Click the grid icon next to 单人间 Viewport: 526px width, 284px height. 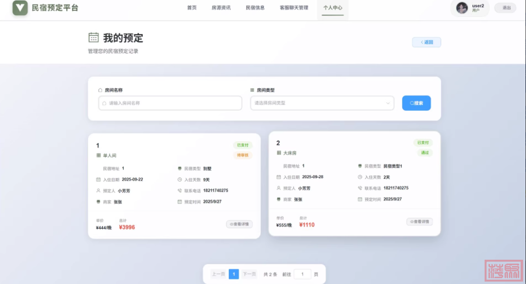tap(99, 155)
